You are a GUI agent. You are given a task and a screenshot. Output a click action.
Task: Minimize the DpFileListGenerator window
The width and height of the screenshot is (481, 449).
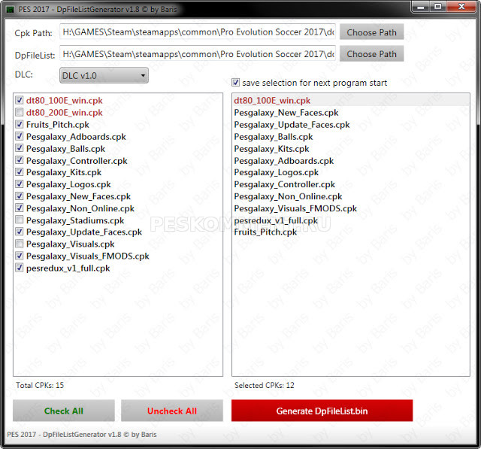pyautogui.click(x=421, y=7)
